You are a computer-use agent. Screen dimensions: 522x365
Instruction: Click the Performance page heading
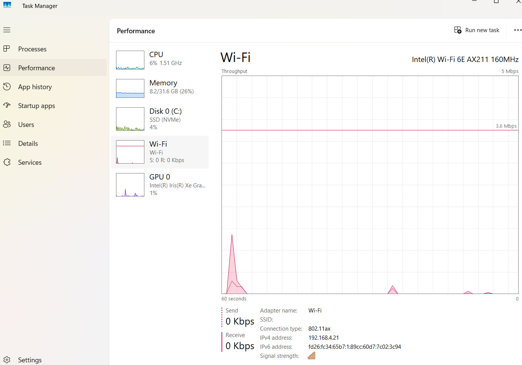[x=136, y=31]
